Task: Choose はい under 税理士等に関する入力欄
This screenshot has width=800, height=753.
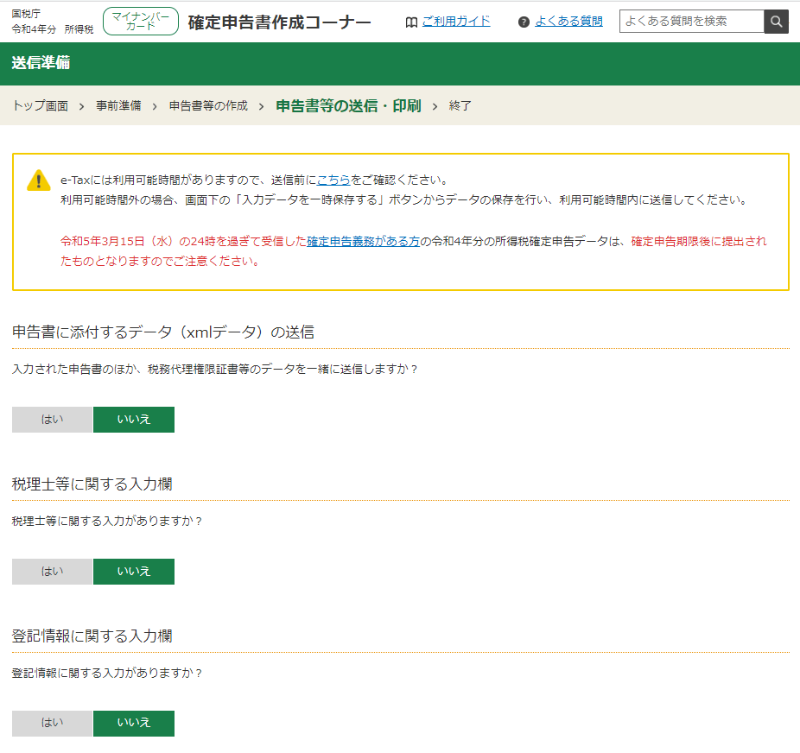Action: coord(52,572)
